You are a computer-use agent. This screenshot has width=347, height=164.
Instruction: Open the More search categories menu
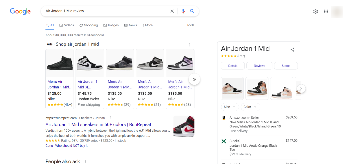coord(147,25)
